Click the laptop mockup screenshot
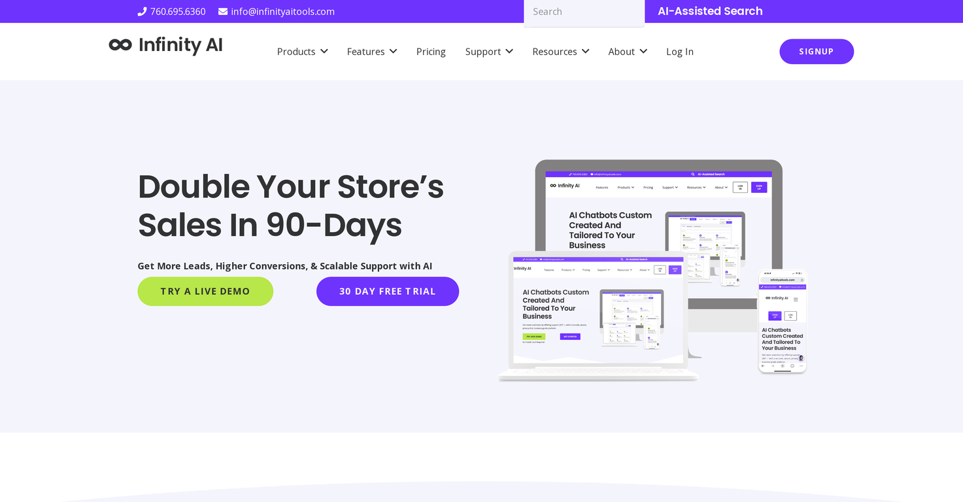This screenshot has width=963, height=502. click(x=596, y=314)
